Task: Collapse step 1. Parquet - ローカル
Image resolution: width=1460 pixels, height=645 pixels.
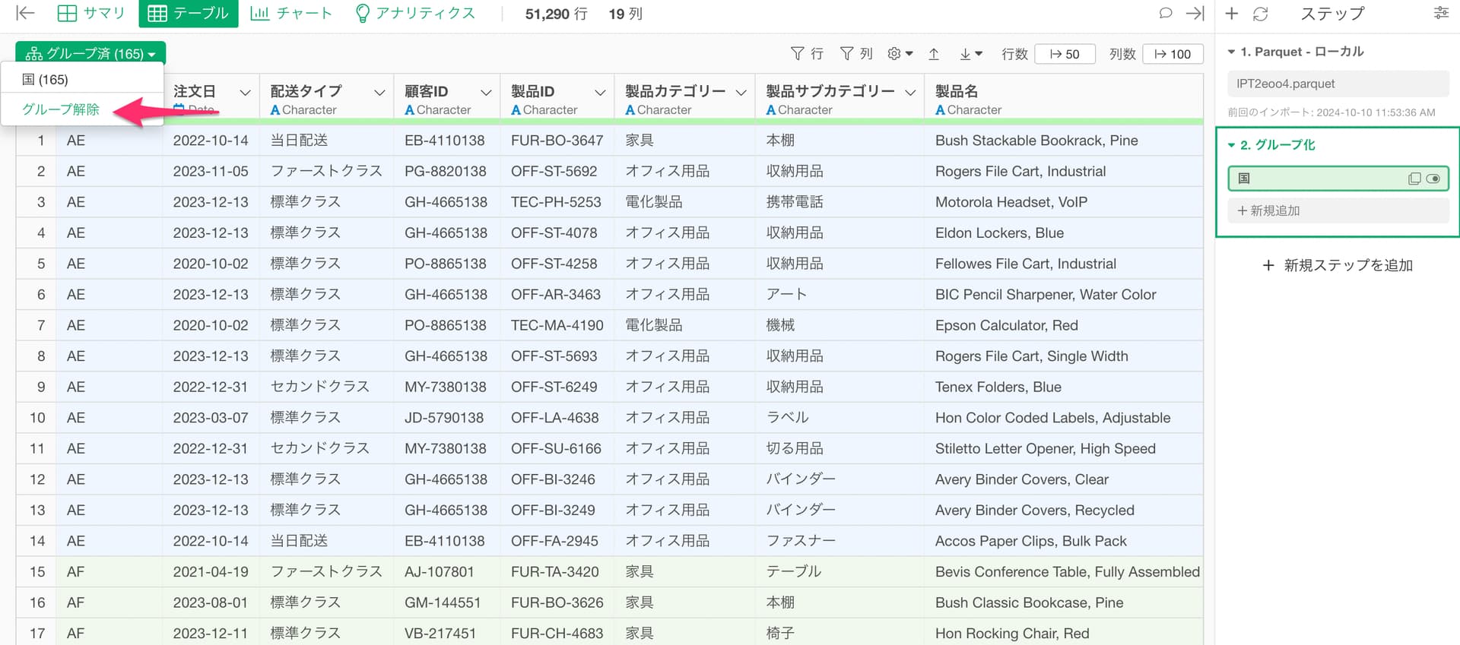Action: click(x=1231, y=52)
